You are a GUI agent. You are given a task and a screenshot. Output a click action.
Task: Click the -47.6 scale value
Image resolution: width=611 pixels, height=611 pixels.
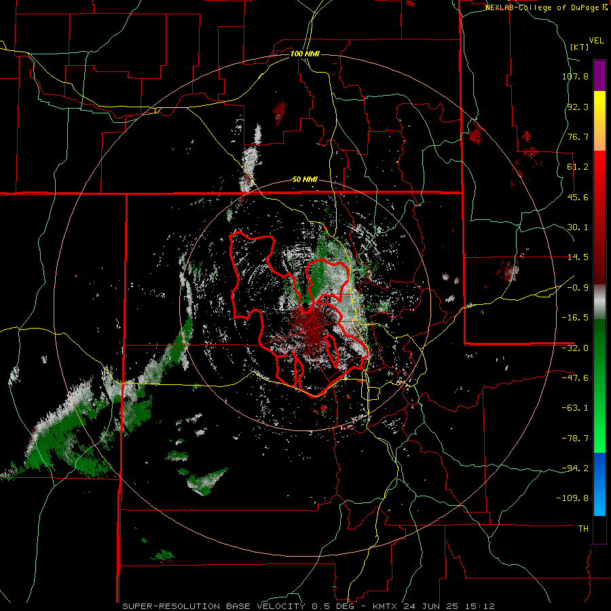(x=575, y=378)
